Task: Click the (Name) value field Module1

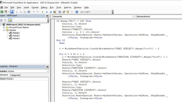Action: pos(27,79)
